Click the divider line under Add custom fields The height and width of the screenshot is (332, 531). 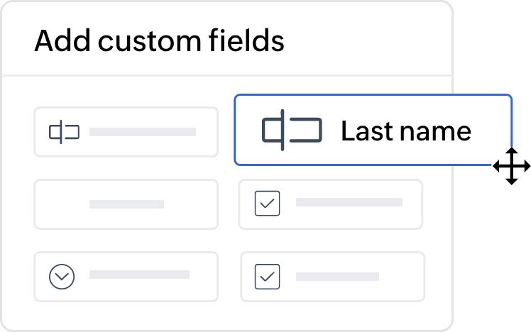[227, 75]
